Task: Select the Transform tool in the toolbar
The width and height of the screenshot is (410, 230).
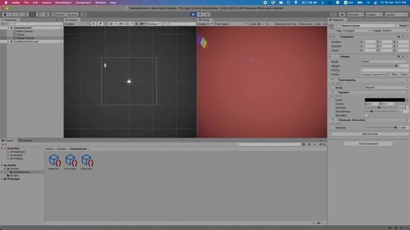Action: (39, 15)
